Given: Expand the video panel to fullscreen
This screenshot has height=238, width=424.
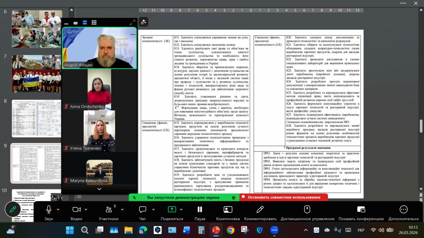Looking at the screenshot, I should (x=132, y=22).
